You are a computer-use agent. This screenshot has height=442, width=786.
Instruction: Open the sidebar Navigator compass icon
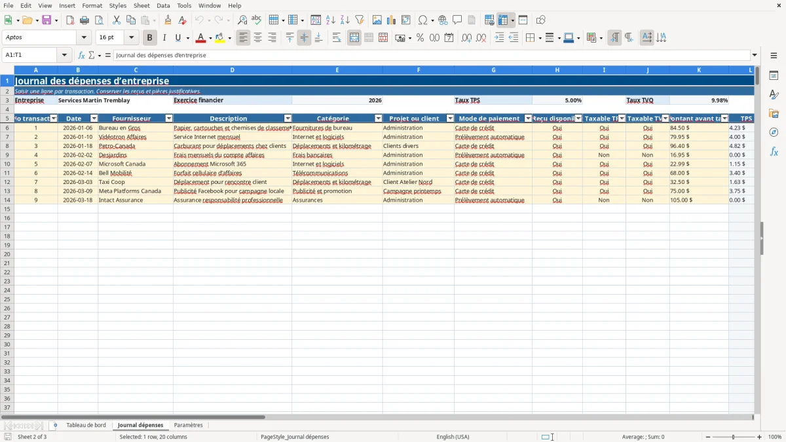(x=774, y=132)
